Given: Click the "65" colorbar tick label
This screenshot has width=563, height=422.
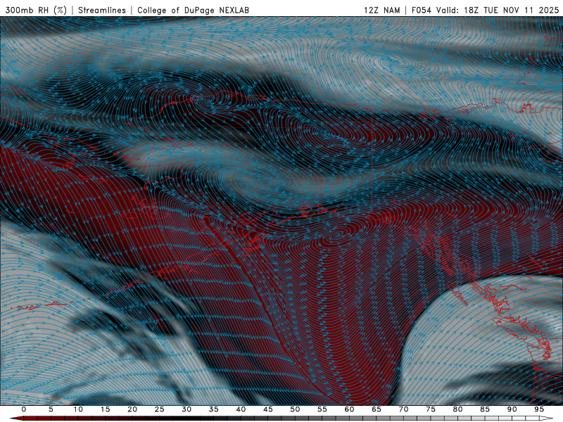Looking at the screenshot, I should tap(377, 409).
